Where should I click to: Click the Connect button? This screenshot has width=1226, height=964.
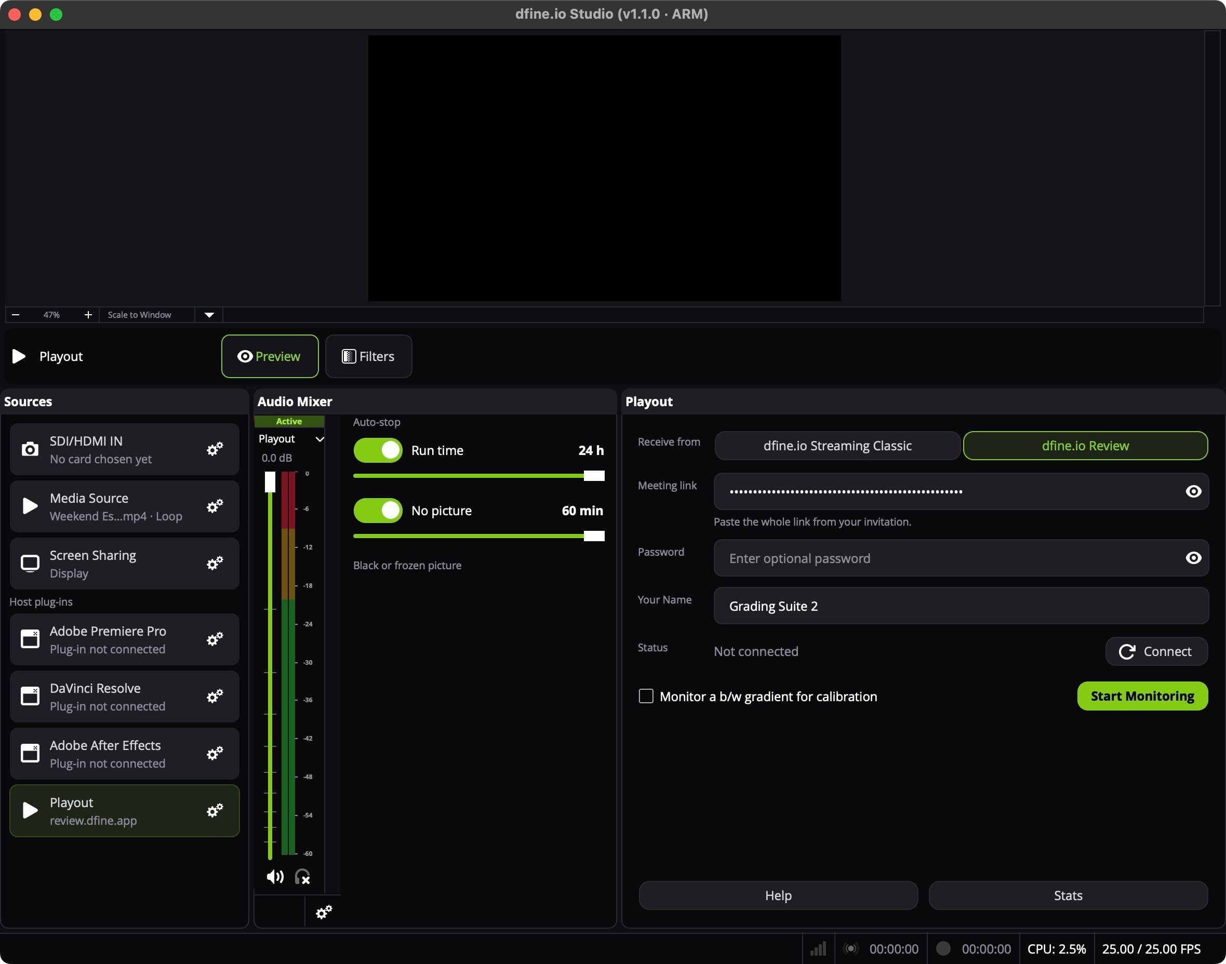1156,652
